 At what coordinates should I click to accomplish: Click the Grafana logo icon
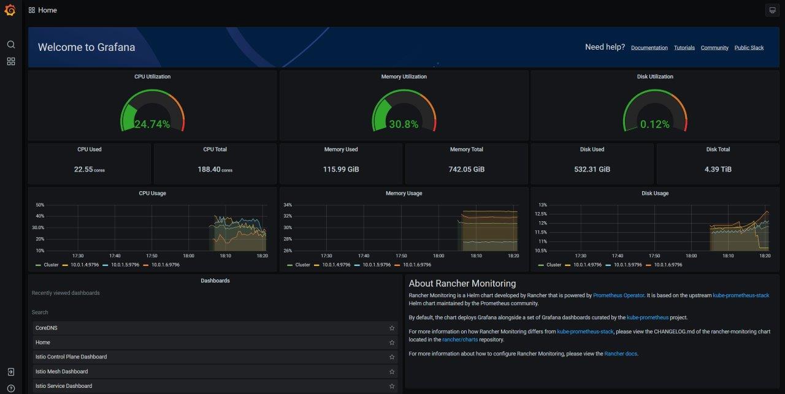click(10, 10)
